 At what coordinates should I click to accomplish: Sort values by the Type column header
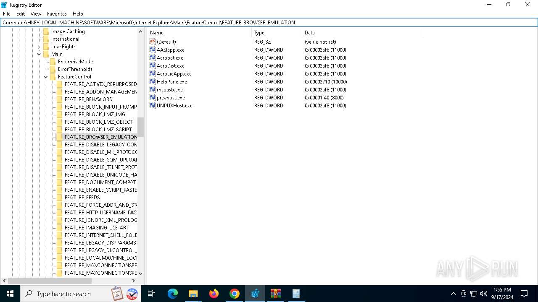(277, 33)
